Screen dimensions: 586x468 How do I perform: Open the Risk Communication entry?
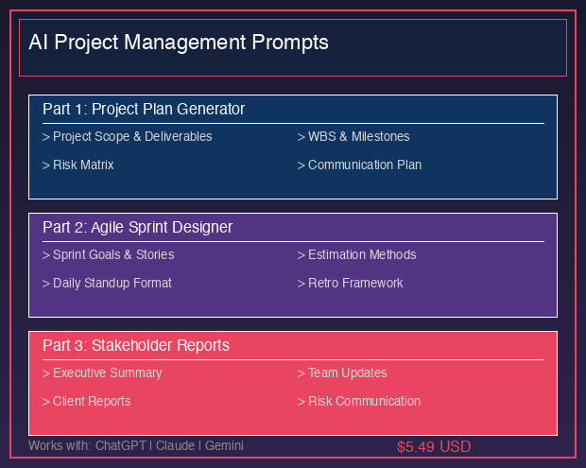359,401
